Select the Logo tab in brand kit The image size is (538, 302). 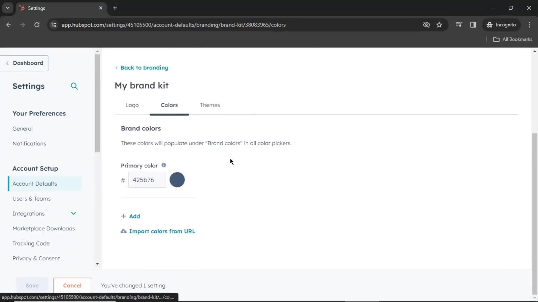132,105
